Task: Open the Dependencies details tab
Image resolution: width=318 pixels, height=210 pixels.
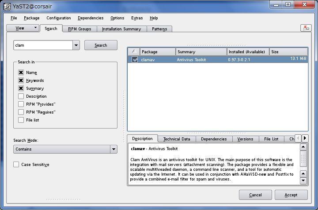Action: [214, 139]
